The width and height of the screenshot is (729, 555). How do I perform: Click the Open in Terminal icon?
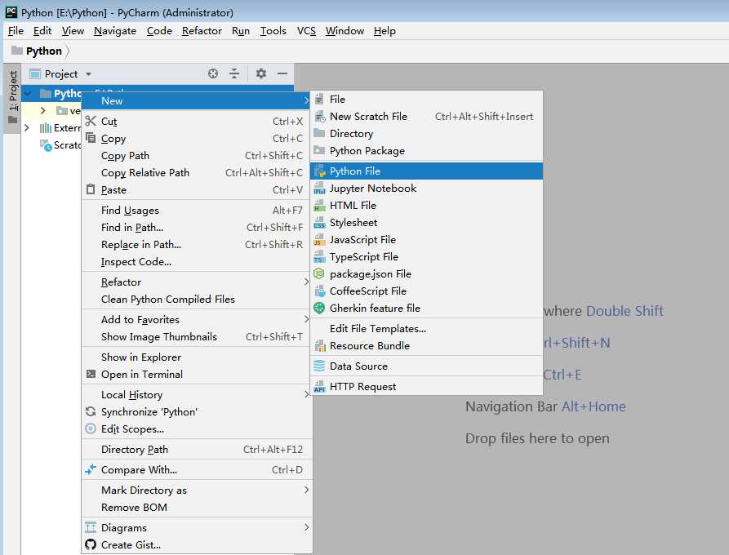pos(91,374)
